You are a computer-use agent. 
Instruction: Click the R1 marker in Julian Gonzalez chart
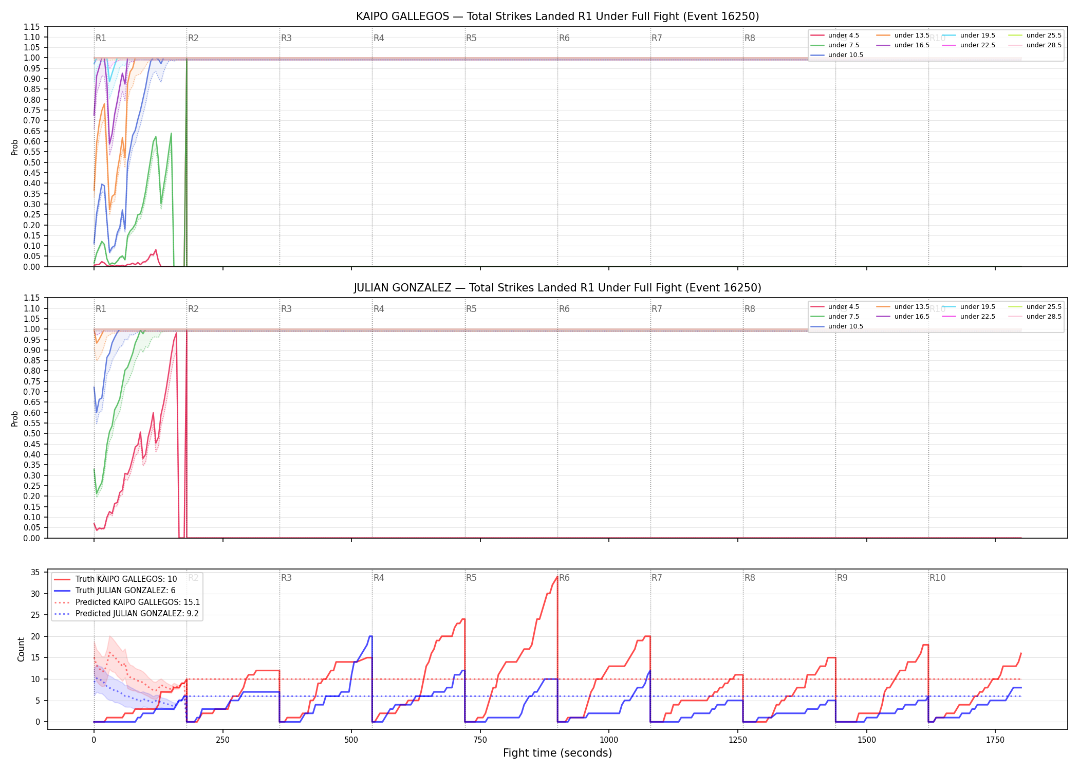coord(101,309)
